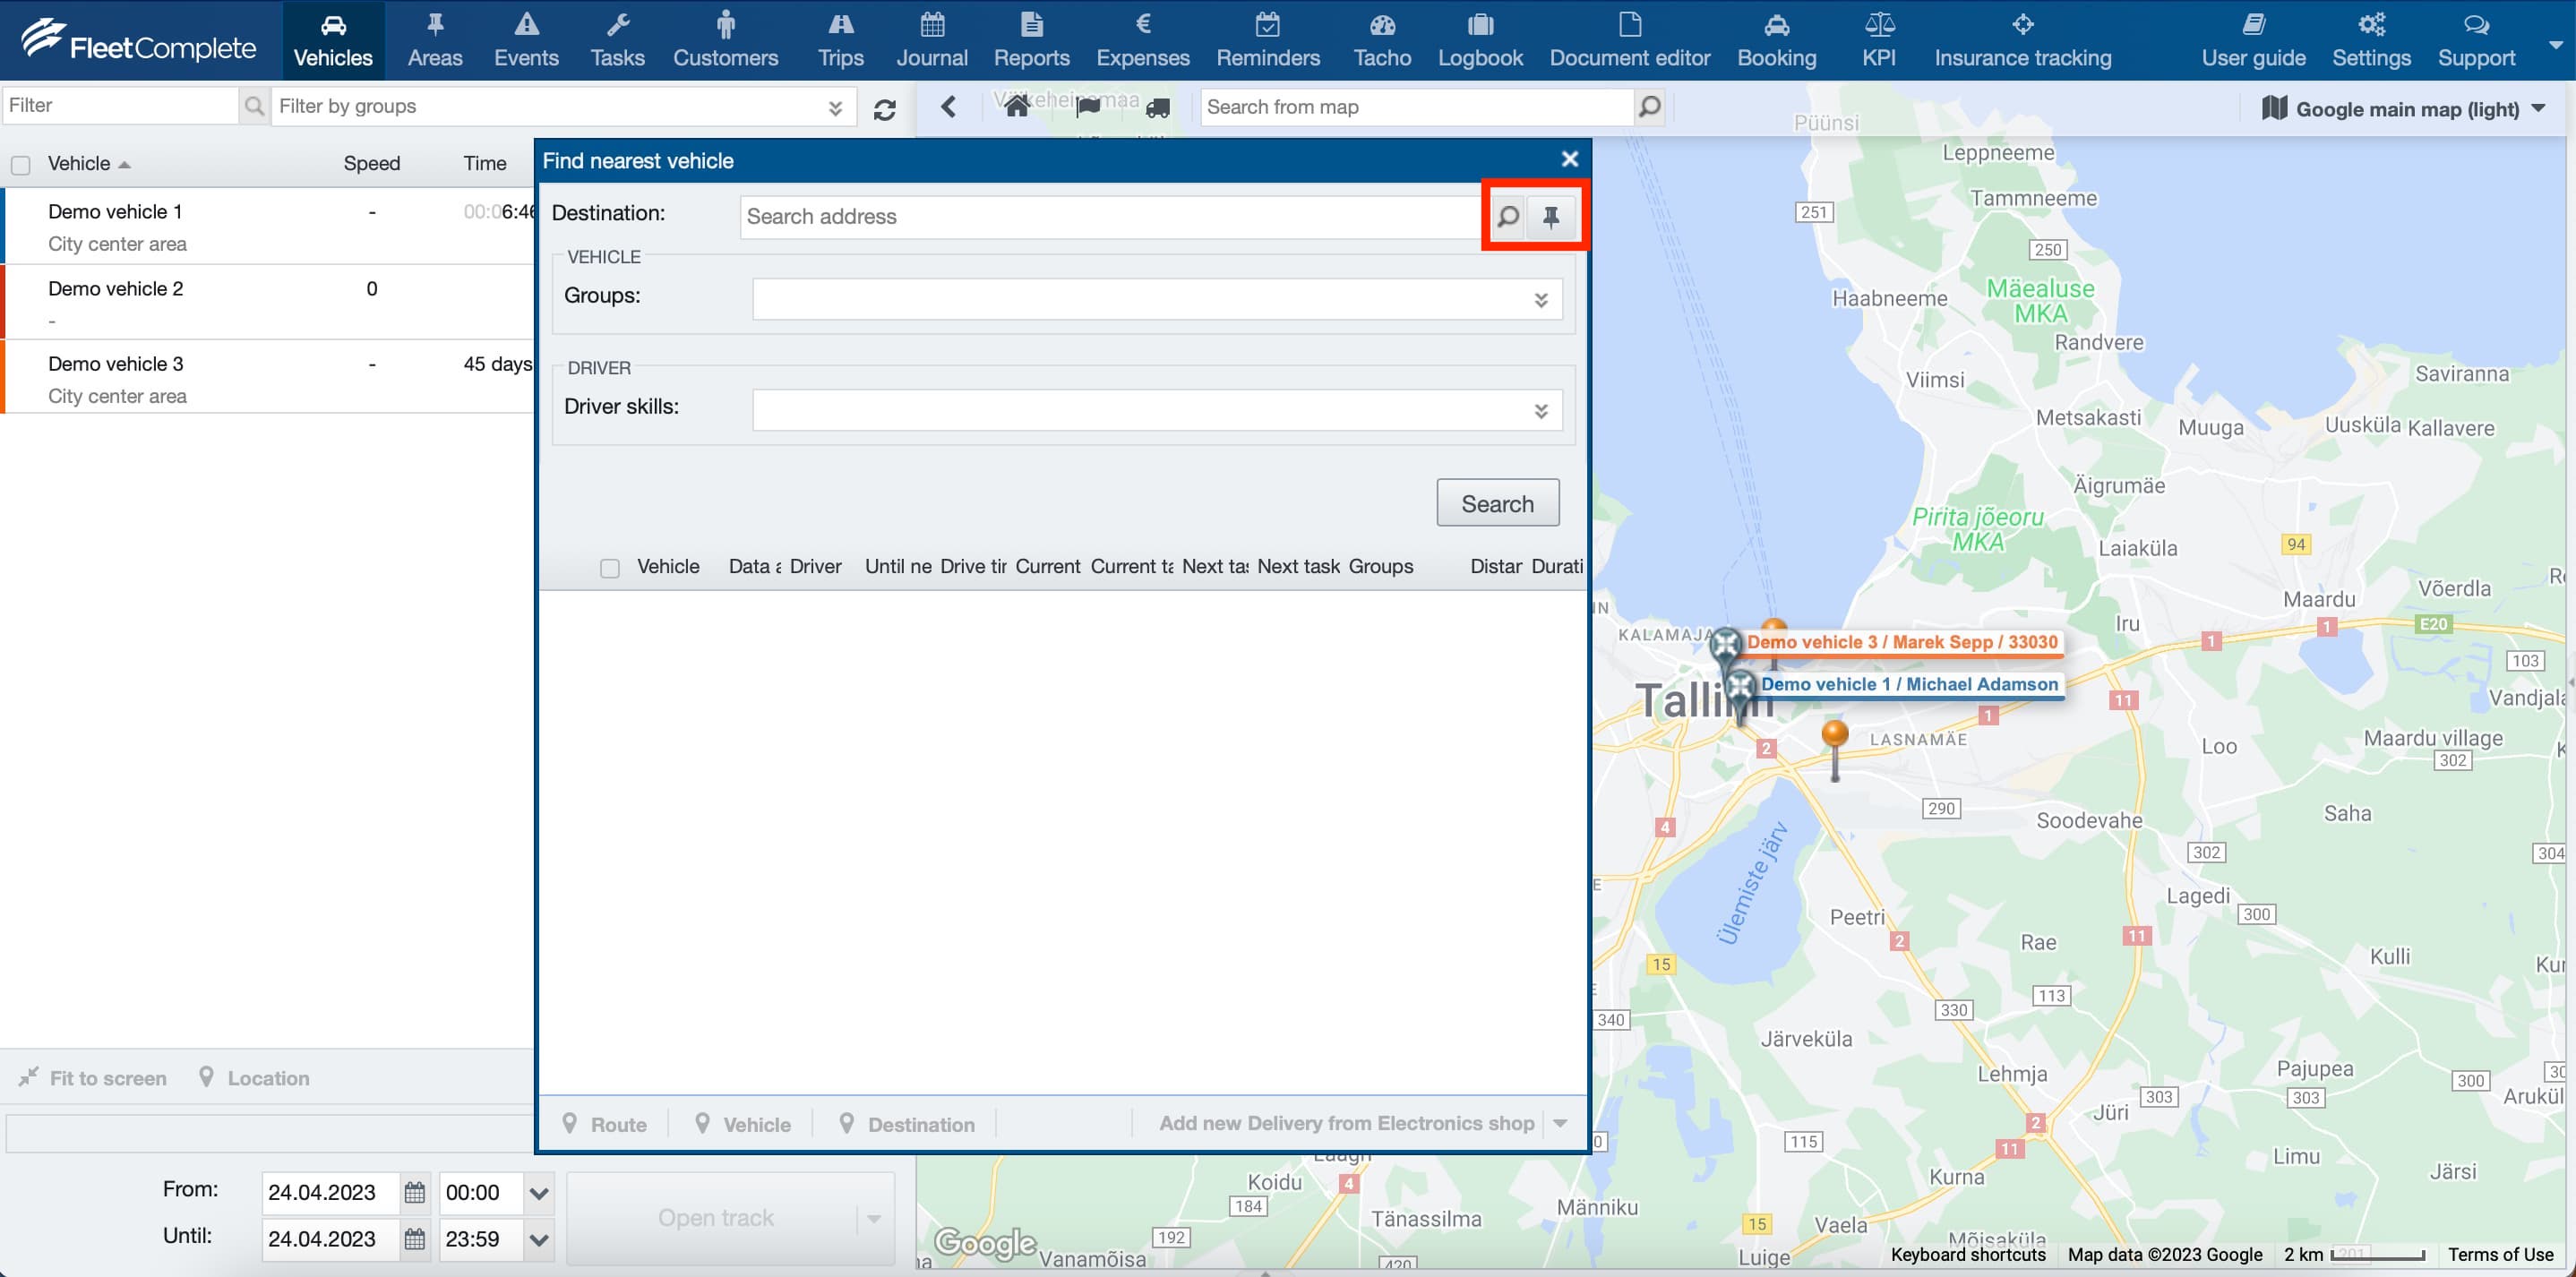Click the Route button in dialog footer

(x=604, y=1124)
